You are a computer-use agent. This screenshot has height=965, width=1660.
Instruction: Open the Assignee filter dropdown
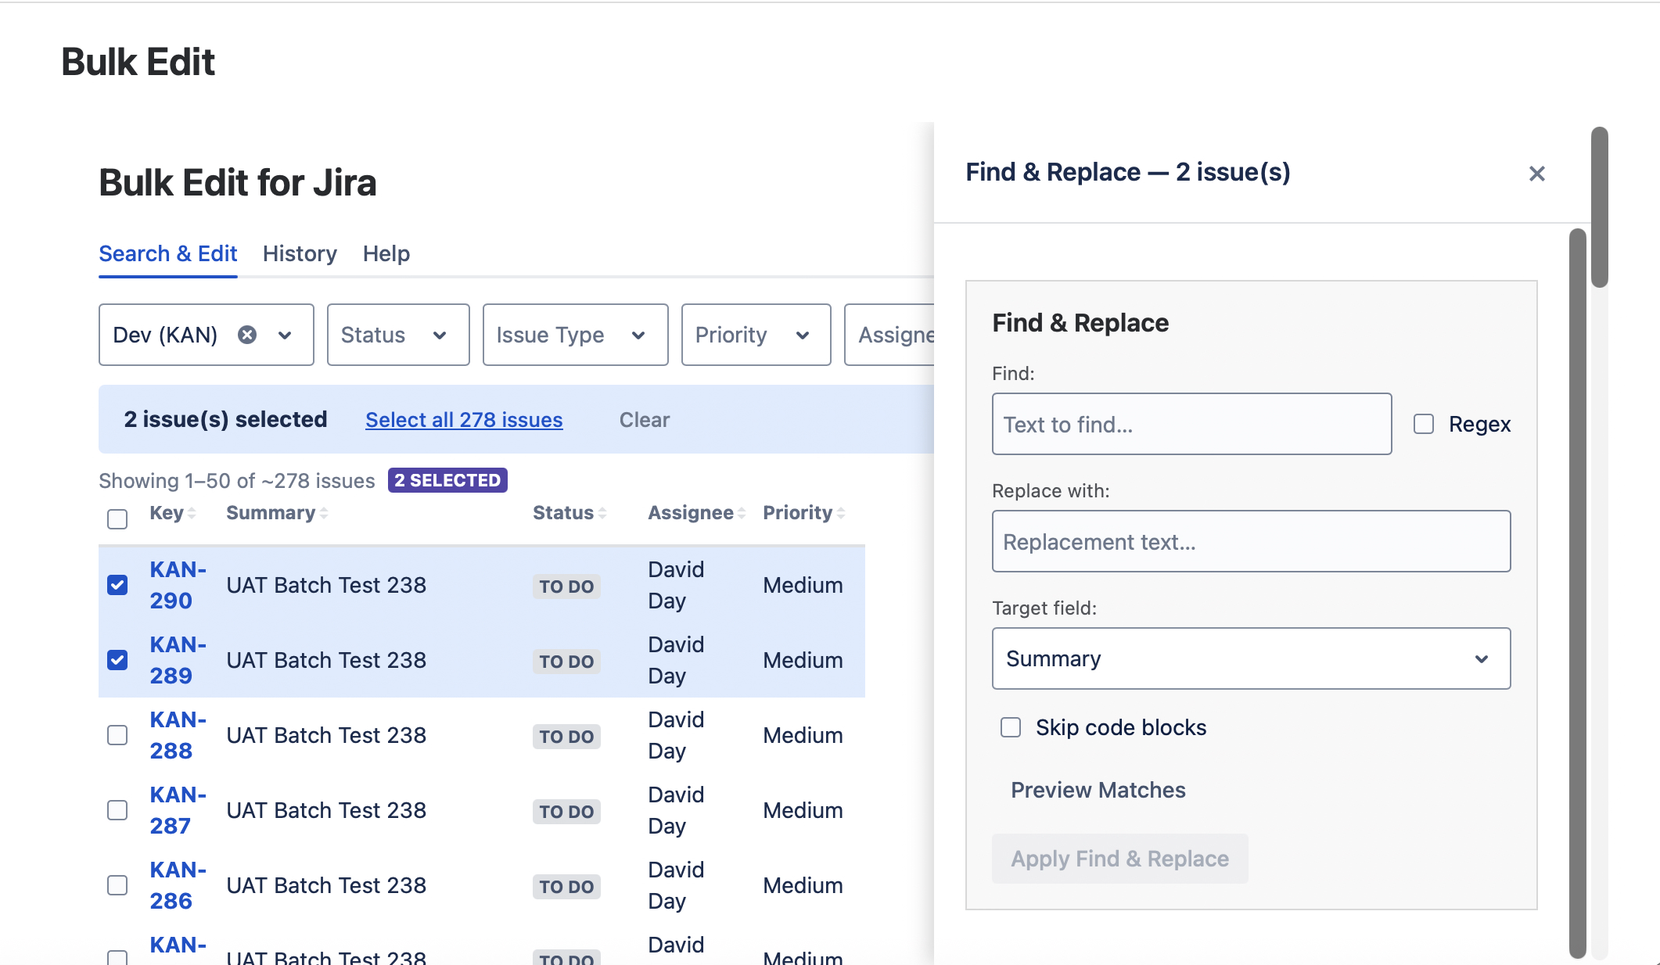(x=890, y=335)
